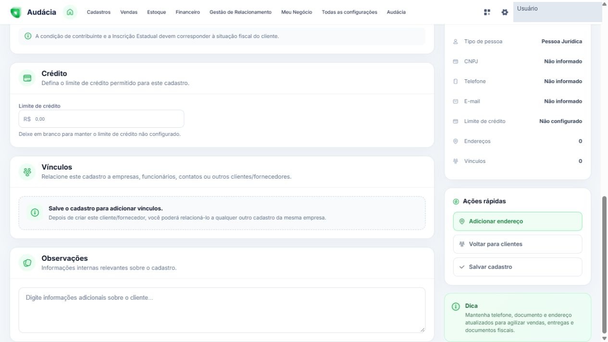Click the Ações rápidas heading icon
The width and height of the screenshot is (608, 342).
[x=456, y=202]
